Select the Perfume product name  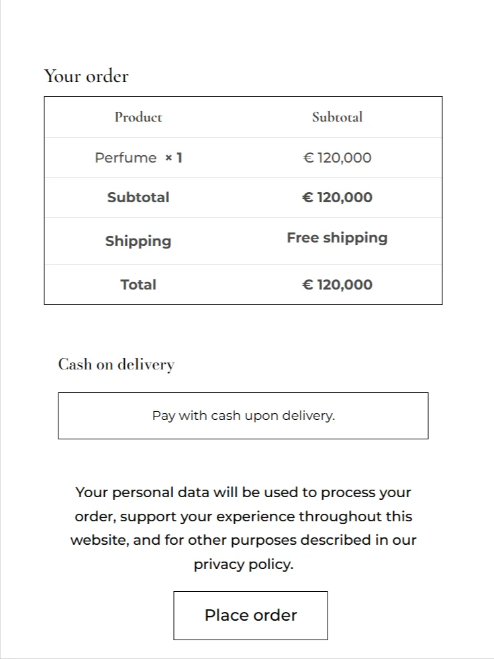click(126, 158)
